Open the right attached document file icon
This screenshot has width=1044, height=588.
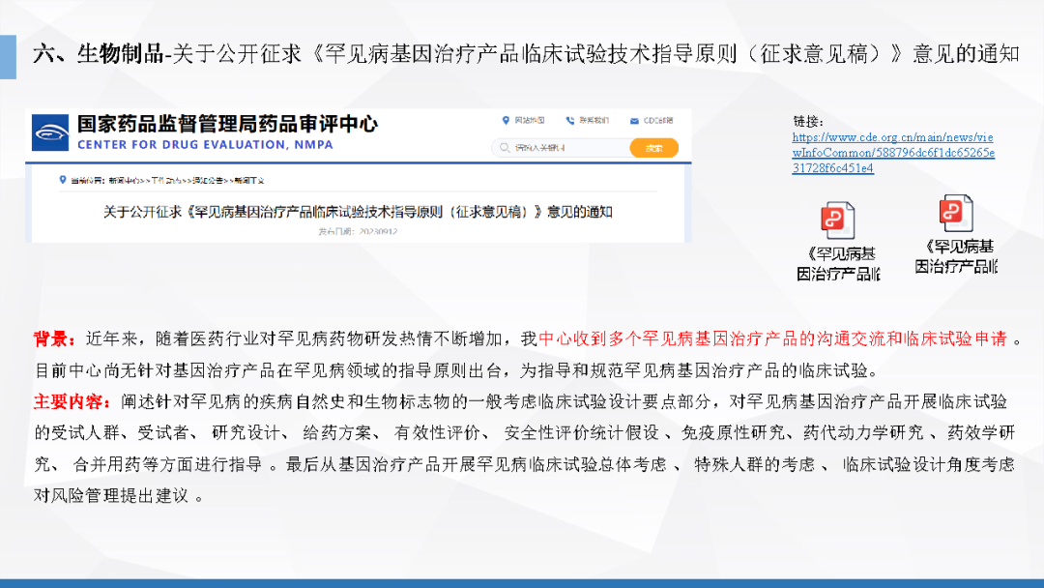955,214
